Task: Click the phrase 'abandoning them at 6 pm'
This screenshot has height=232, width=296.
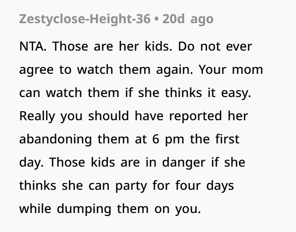Action: coord(102,139)
